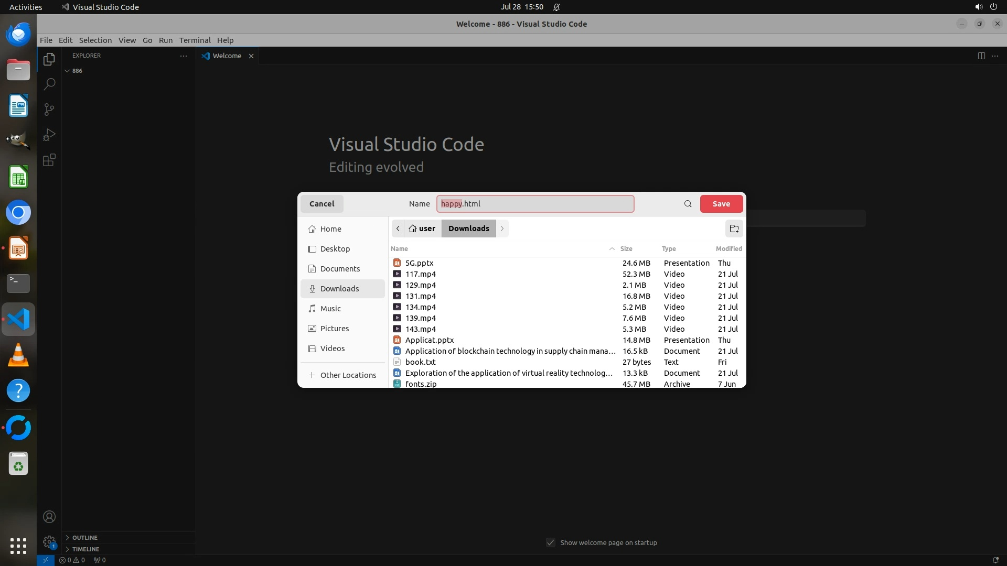
Task: Select Documents in dialog sidebar
Action: click(340, 269)
